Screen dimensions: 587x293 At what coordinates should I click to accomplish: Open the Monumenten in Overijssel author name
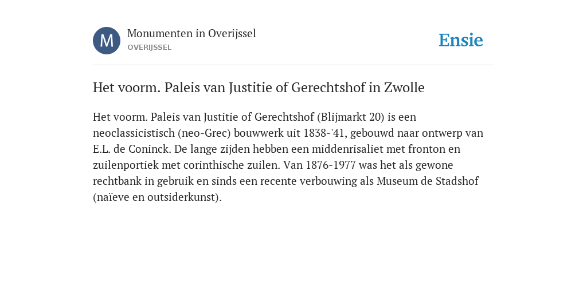[191, 34]
